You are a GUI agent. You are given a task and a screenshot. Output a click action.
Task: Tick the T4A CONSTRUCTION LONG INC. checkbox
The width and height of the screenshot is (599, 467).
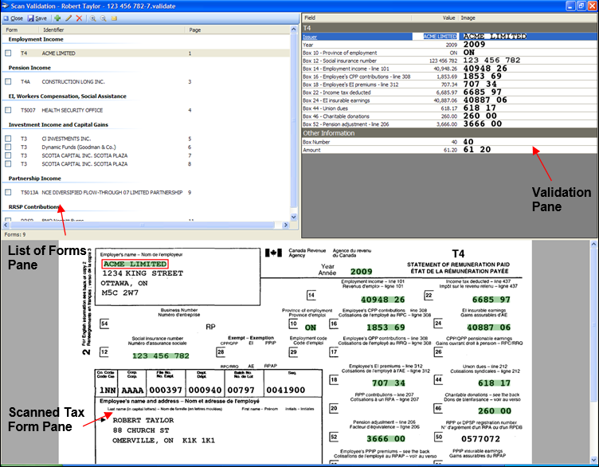(8, 81)
